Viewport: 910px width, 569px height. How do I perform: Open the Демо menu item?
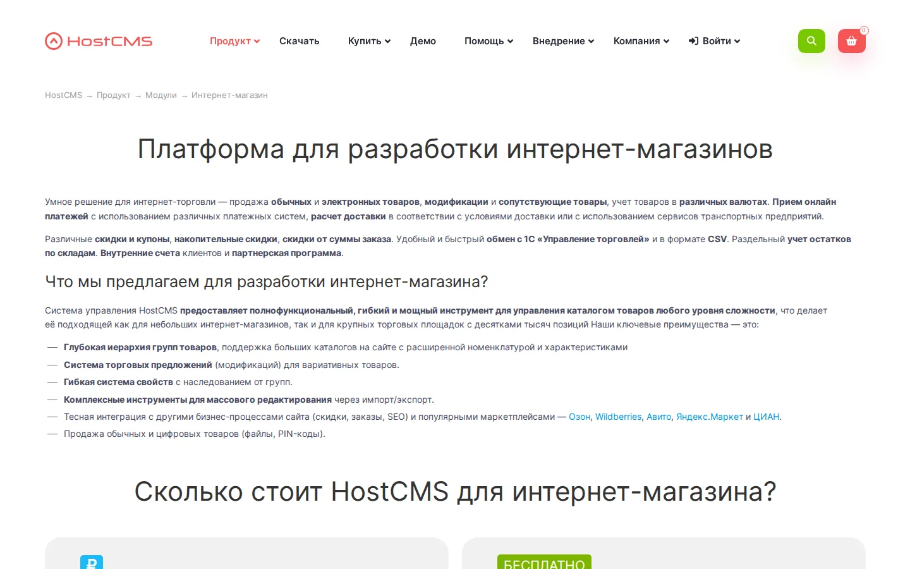[x=423, y=41]
